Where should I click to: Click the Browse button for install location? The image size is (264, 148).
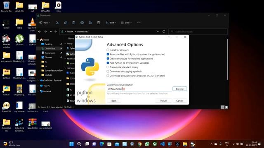tap(180, 89)
